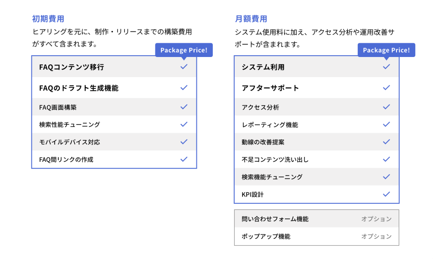433x259 pixels.
Task: Click オプション label for ポップアップ機能
Action: pyautogui.click(x=376, y=236)
